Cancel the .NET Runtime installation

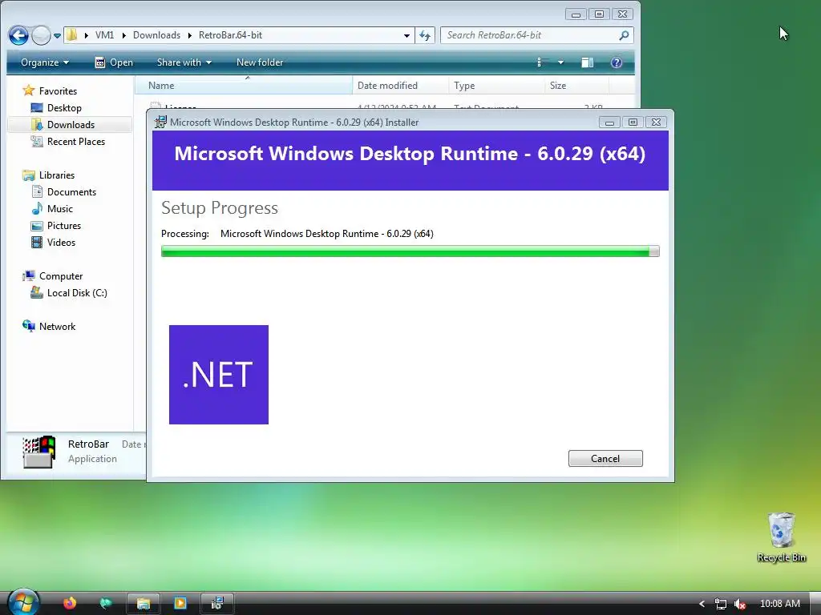pos(605,459)
